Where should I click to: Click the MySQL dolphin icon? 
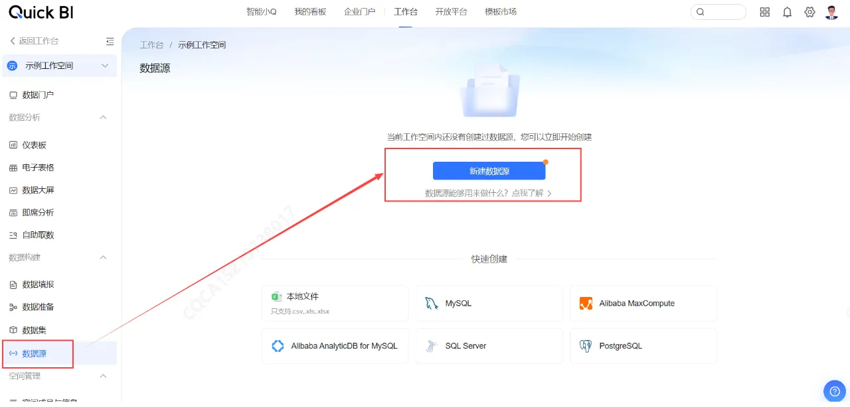point(432,304)
